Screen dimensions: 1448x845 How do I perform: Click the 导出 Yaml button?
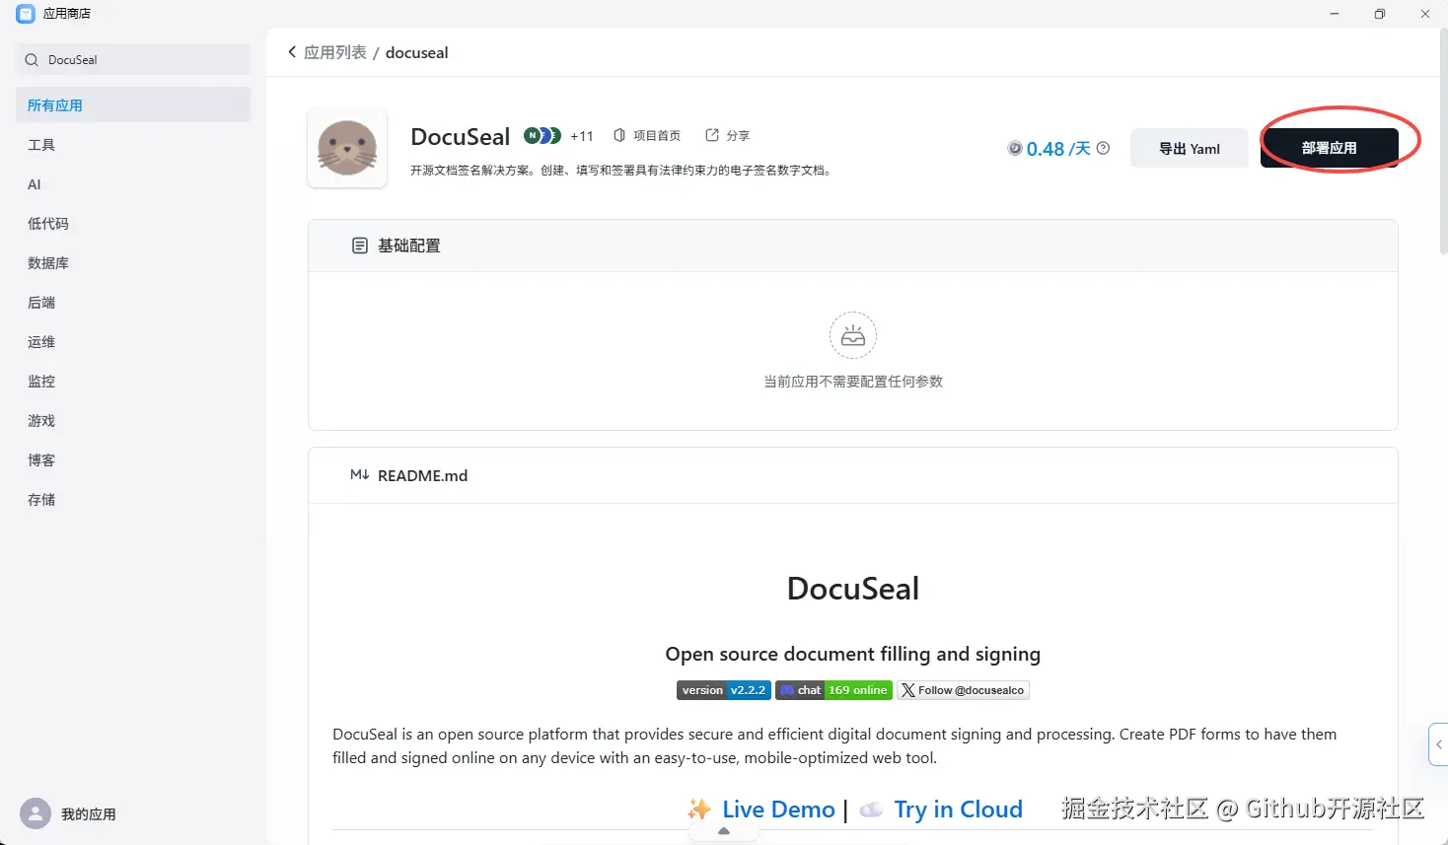pyautogui.click(x=1189, y=148)
